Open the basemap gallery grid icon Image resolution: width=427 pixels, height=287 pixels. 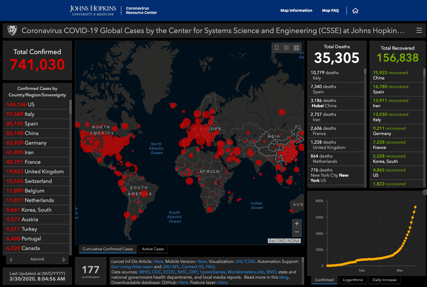click(x=296, y=48)
